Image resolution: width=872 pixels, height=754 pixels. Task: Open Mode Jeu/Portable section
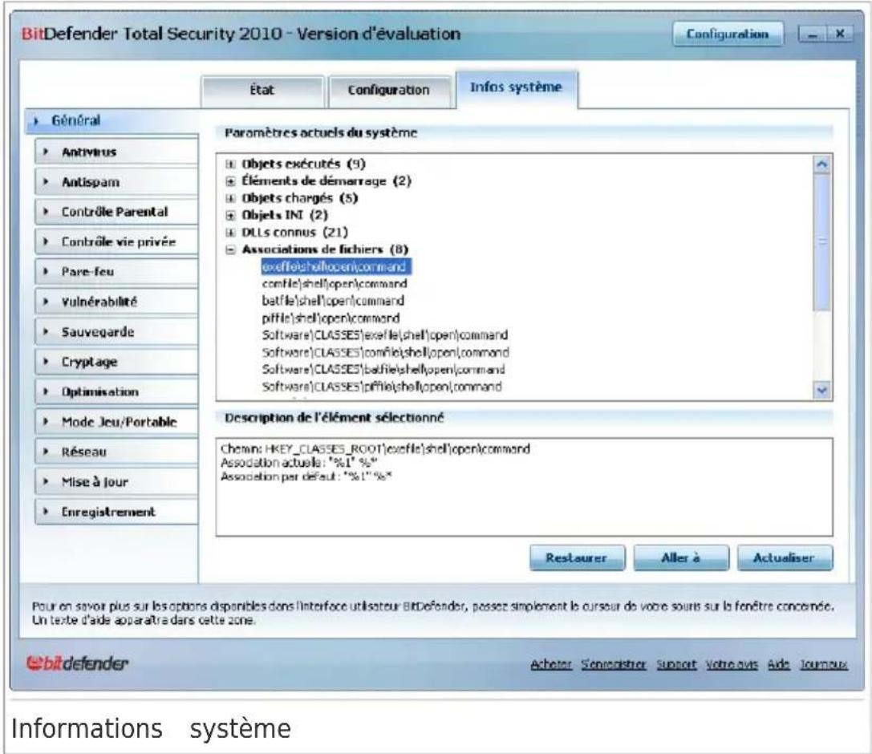(x=116, y=422)
